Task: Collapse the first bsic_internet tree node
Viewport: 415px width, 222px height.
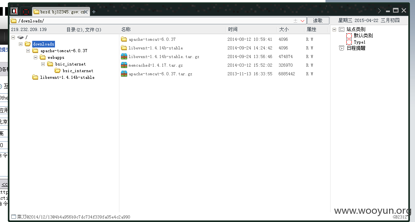Action: [x=43, y=64]
